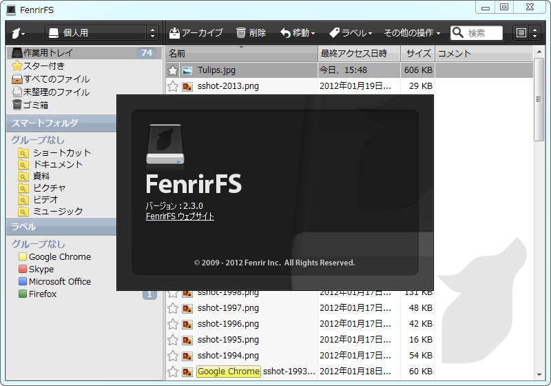Select the blue Microsoft Office label swatch
This screenshot has width=551, height=386.
23,282
